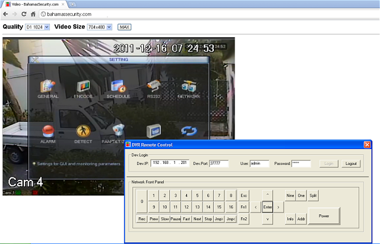380x244 pixels.
Task: Click the Slow playback button
Action: pos(164,219)
